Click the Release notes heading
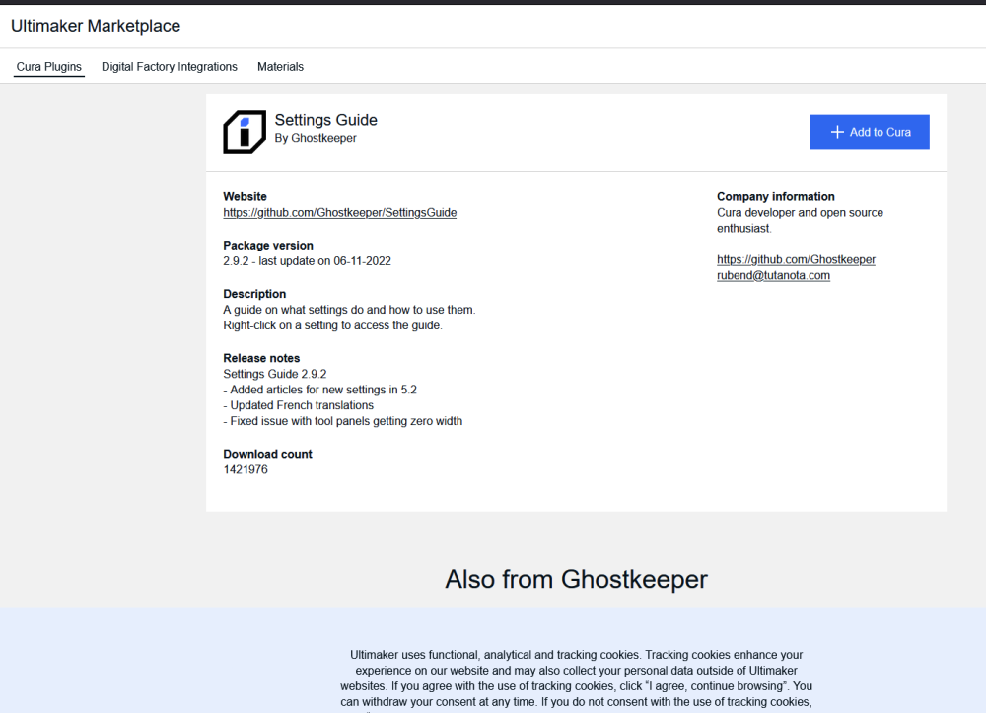 [x=261, y=358]
